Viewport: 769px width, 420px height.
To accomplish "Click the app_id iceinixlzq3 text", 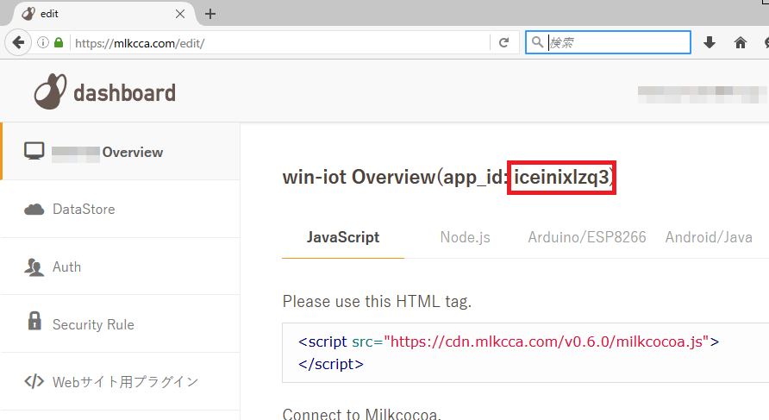I will [561, 177].
